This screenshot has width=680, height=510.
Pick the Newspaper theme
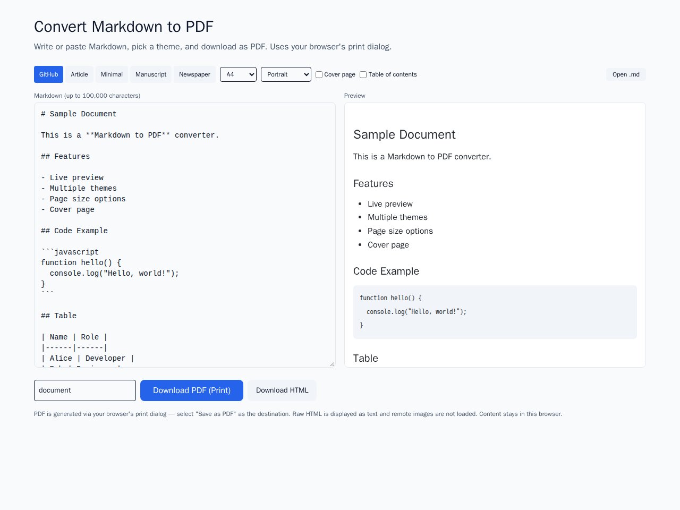tap(194, 74)
